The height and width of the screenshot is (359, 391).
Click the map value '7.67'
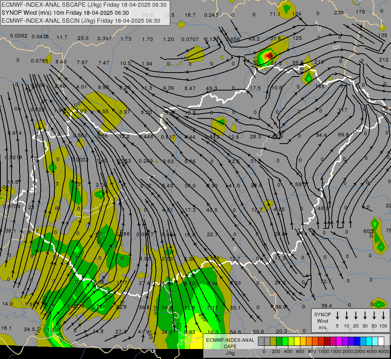82,62
